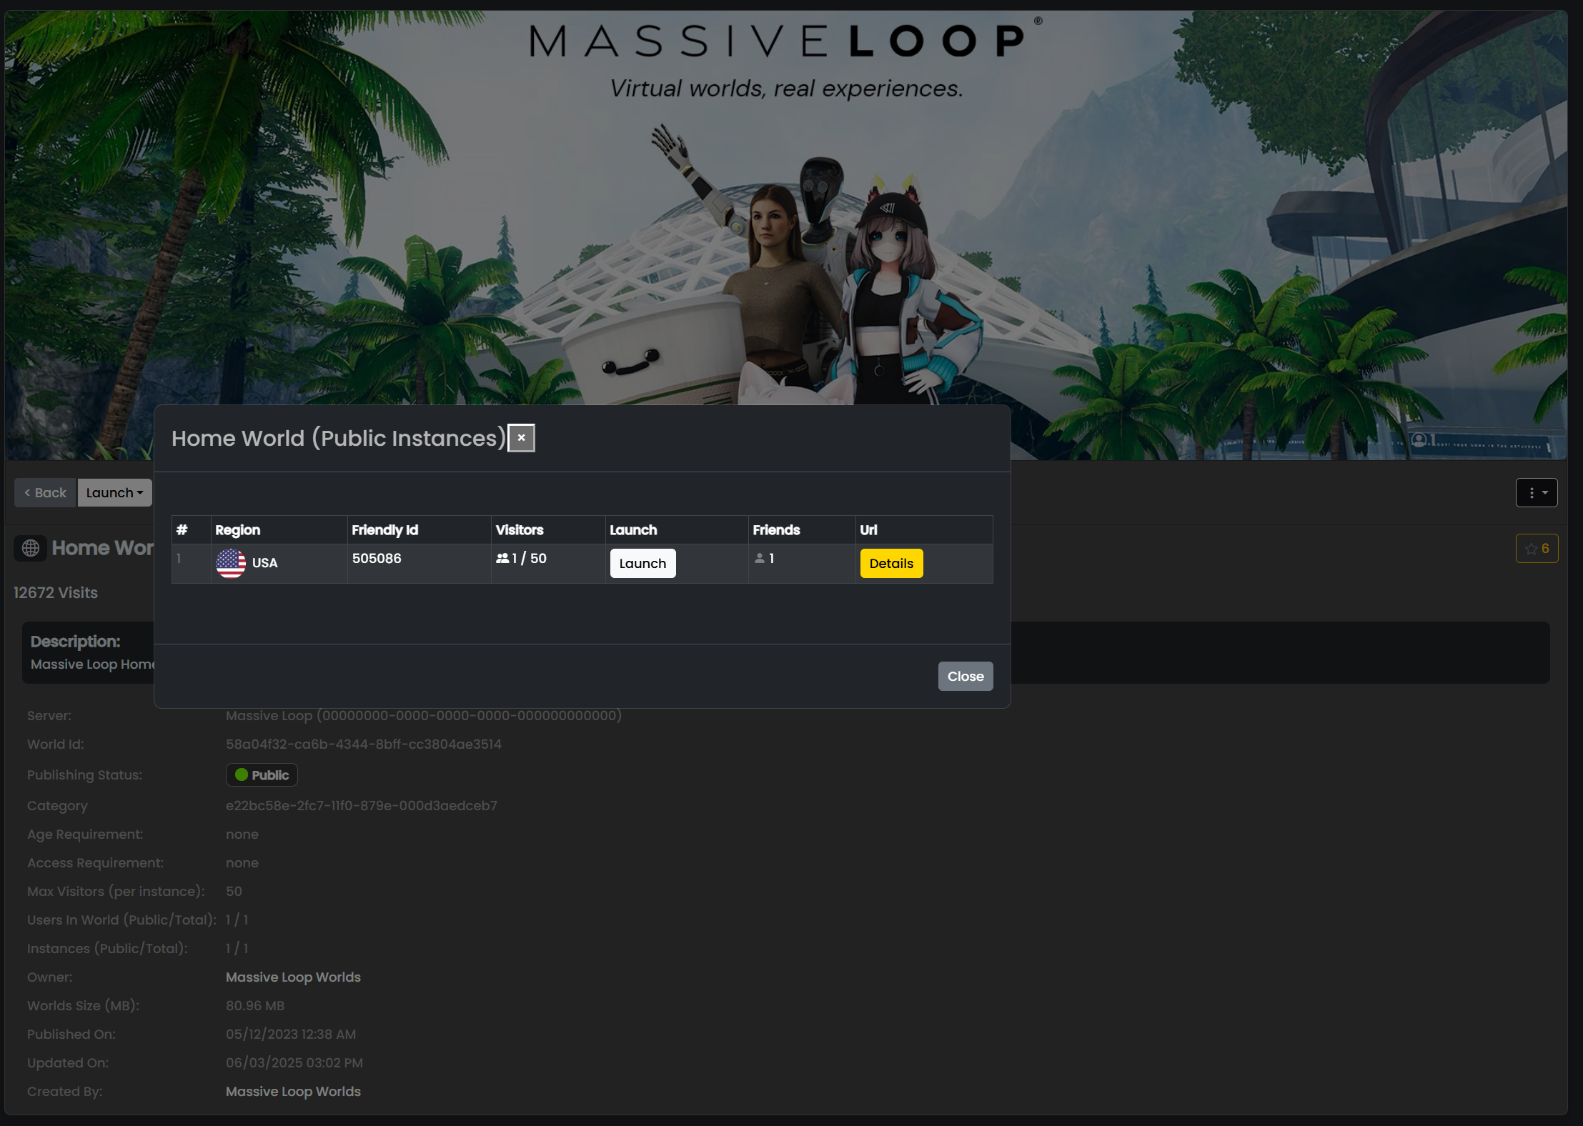Click the visitors count 1 / 50
This screenshot has width=1583, height=1126.
point(529,558)
